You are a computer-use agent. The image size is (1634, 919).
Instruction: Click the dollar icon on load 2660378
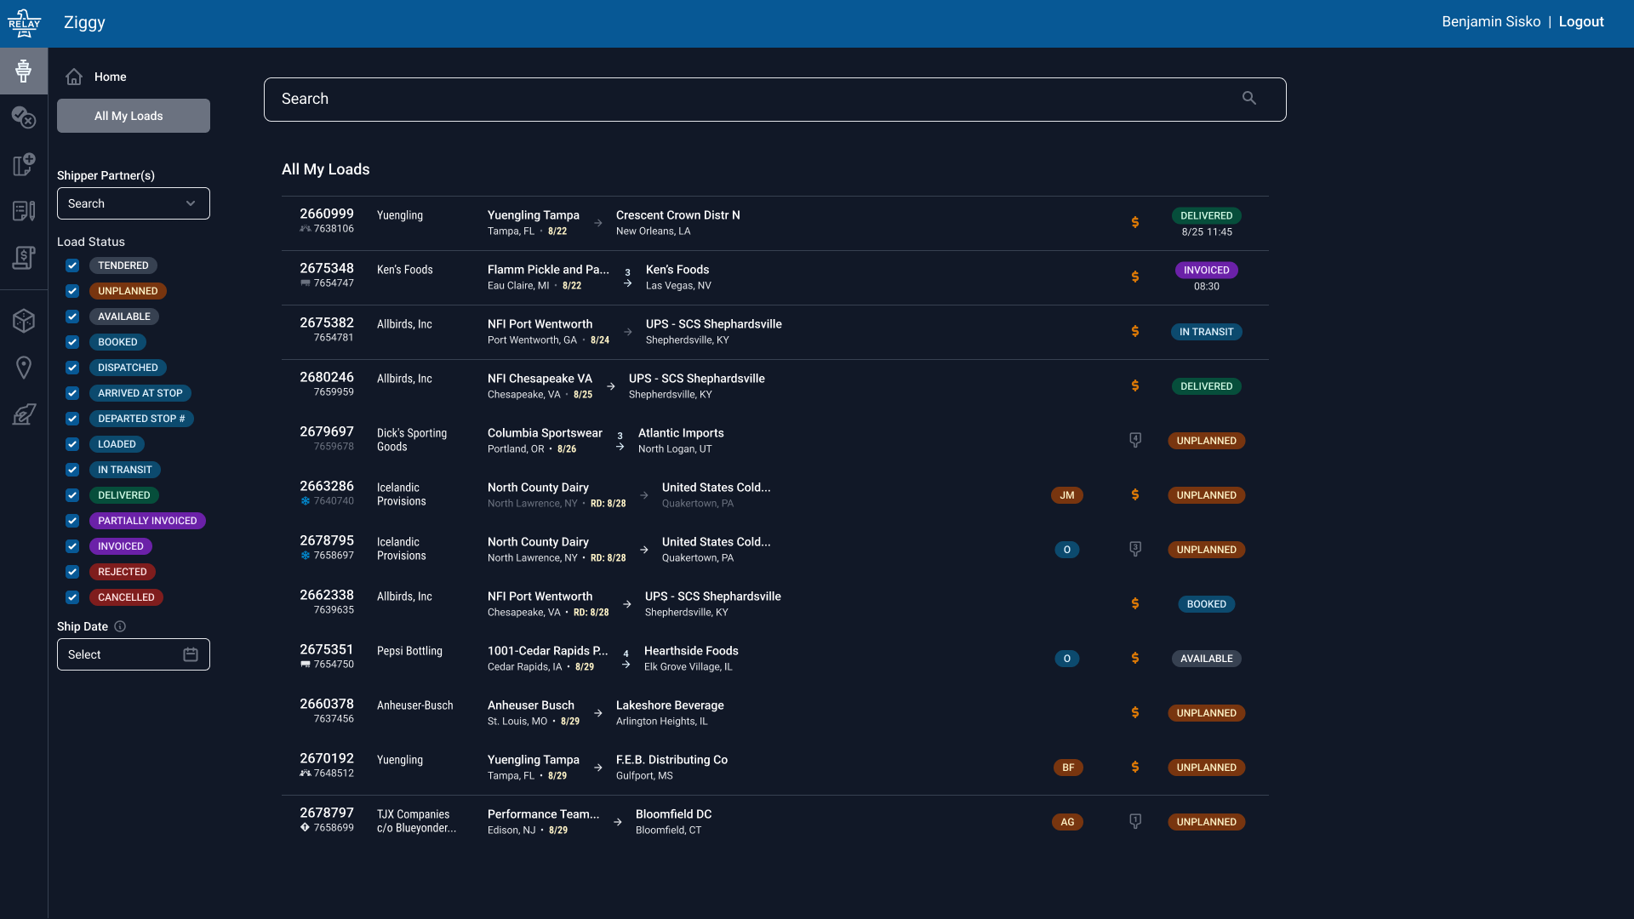pyautogui.click(x=1135, y=713)
